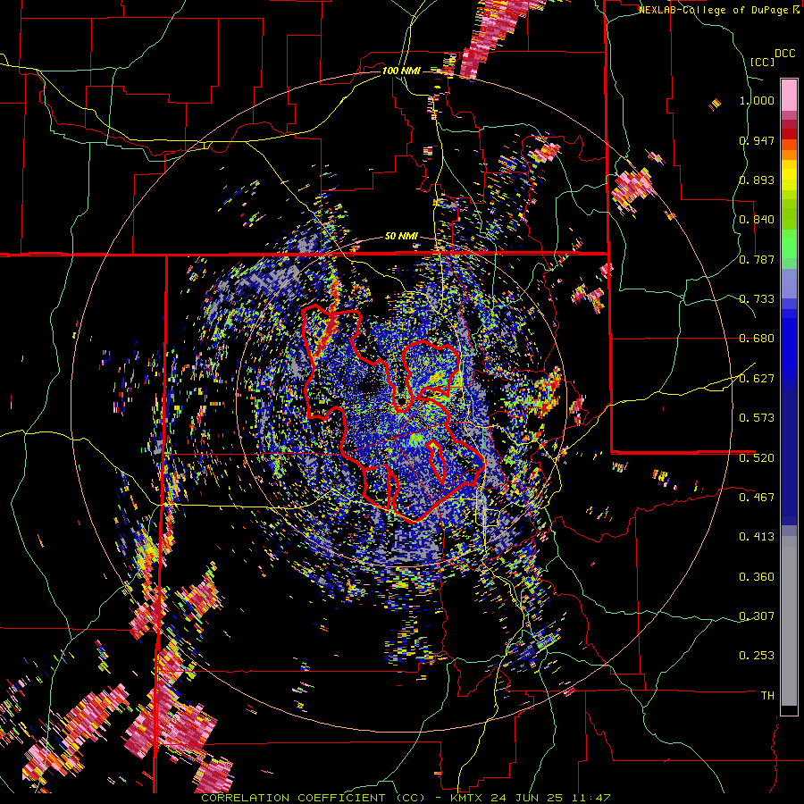Click the KMTX radar site identifier

click(468, 798)
